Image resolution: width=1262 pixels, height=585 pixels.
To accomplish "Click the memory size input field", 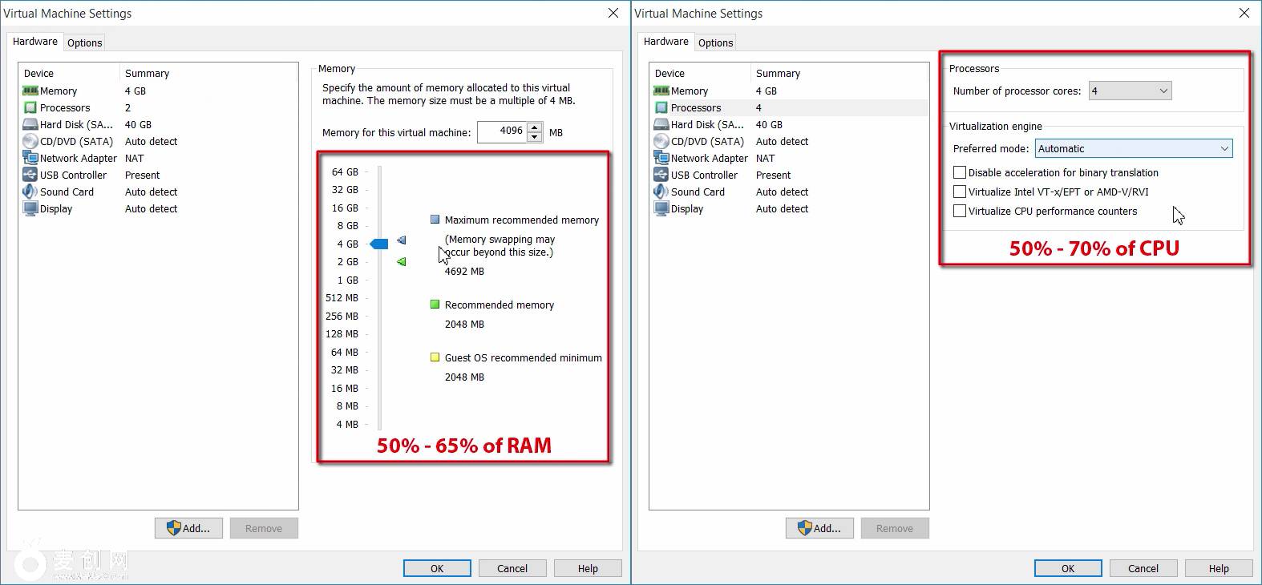I will click(502, 131).
